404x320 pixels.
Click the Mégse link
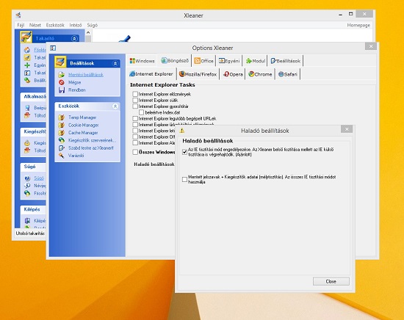point(74,82)
